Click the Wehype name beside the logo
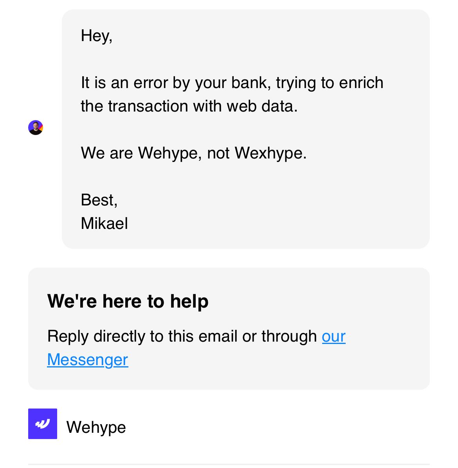The image size is (458, 468). 96,427
